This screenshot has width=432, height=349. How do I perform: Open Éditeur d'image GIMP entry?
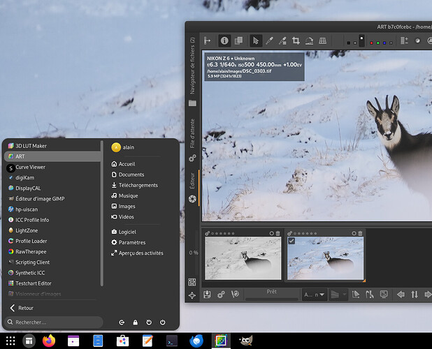pyautogui.click(x=52, y=199)
